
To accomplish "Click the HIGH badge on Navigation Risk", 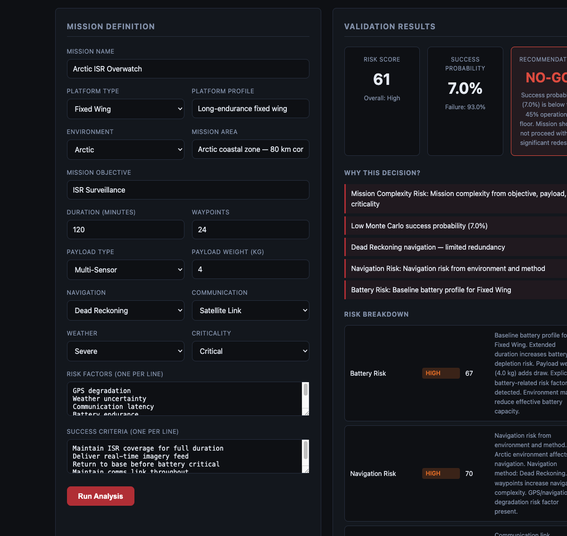I will (x=441, y=473).
